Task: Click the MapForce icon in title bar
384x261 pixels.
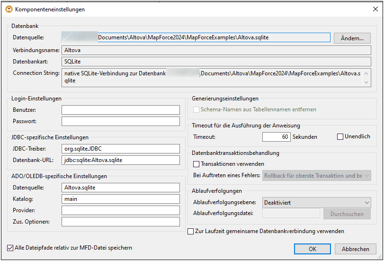Action: pyautogui.click(x=9, y=9)
